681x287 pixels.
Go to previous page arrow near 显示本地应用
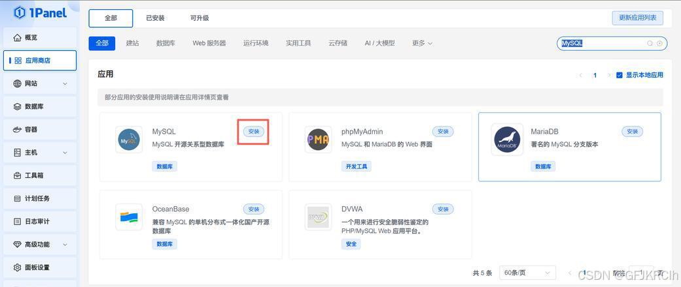[x=581, y=75]
